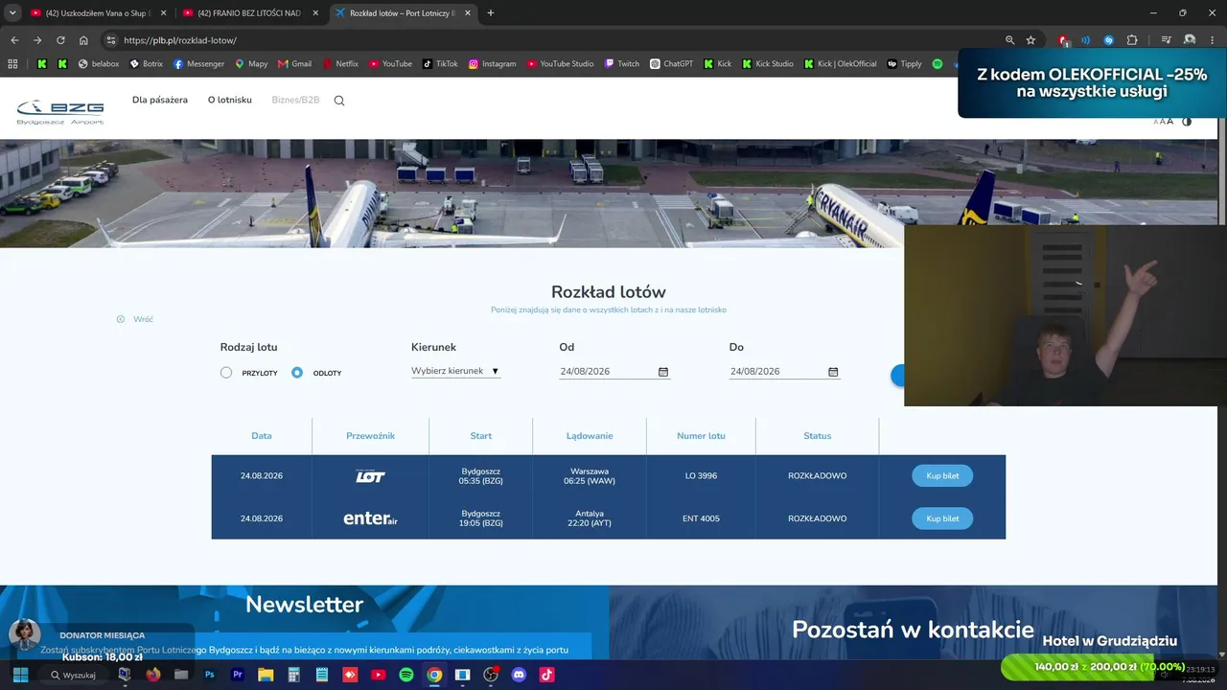Click the Antalya 22:20 (AYT) landing cell
1227x690 pixels.
(590, 518)
